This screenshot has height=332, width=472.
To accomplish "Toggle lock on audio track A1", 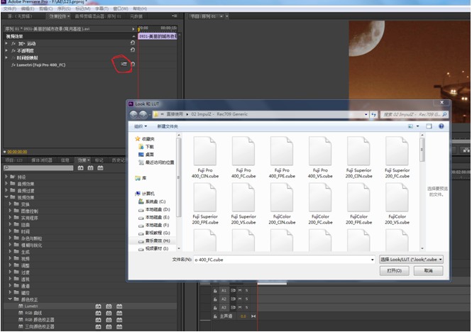I will tap(215, 291).
